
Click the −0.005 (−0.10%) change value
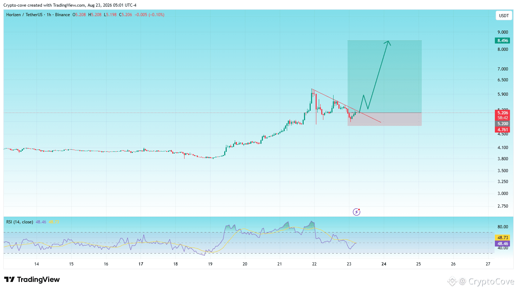point(149,15)
